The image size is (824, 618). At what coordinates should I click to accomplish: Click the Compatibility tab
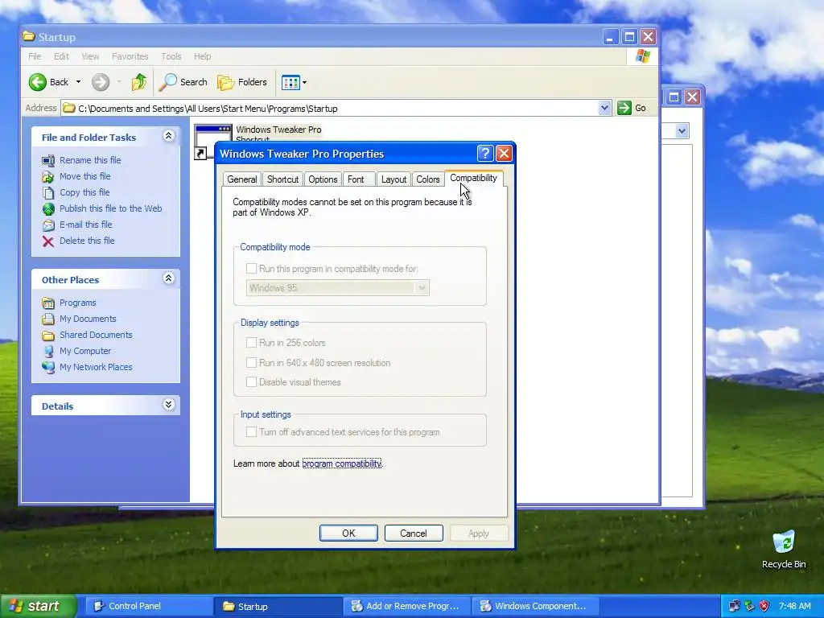473,178
